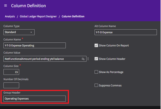Navigate to Global Ledger Report Designer breadcrumb
Screen dimensions: 161x109
[x=38, y=17]
